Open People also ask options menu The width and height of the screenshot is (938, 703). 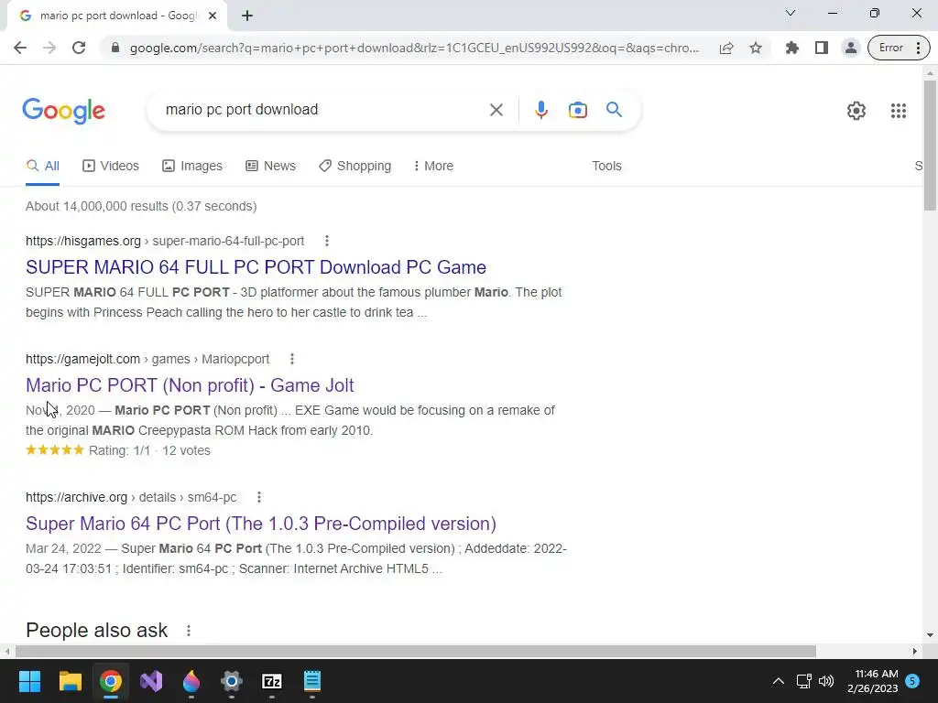(189, 631)
